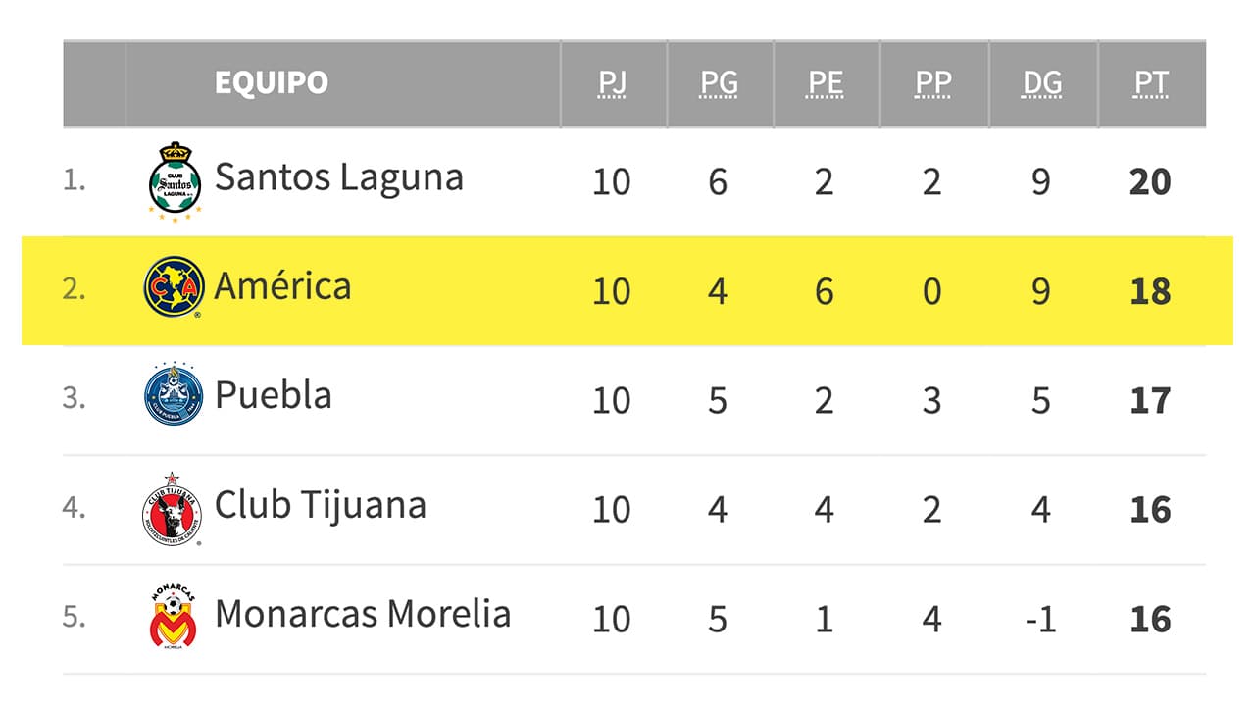1255x706 pixels.
Task: Open the Club Tijuana team name
Action: tap(320, 506)
